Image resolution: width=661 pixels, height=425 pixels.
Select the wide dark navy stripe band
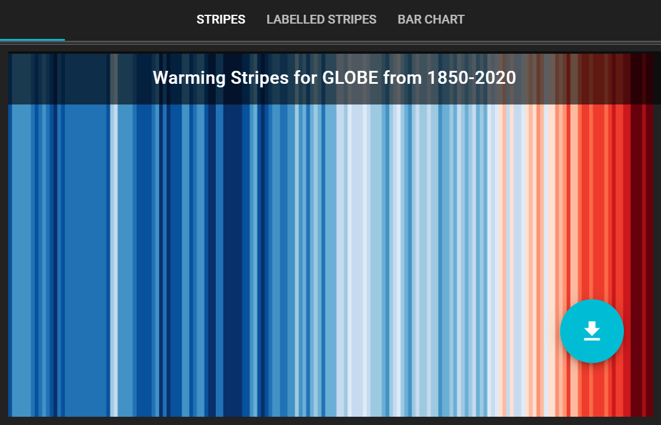233,260
